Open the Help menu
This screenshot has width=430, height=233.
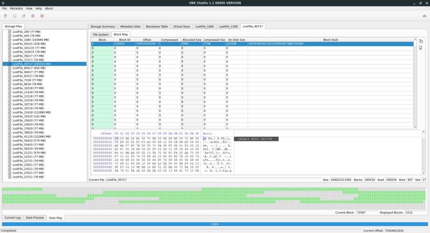[x=39, y=9]
